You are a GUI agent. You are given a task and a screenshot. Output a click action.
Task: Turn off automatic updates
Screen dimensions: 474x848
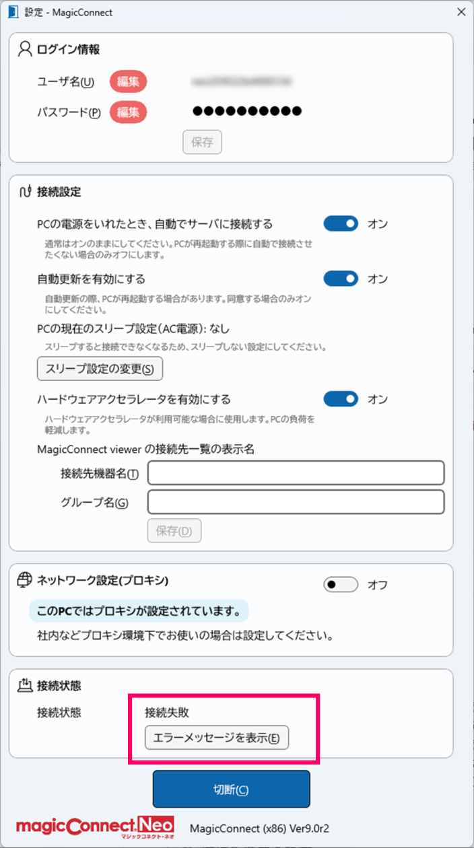(x=341, y=278)
